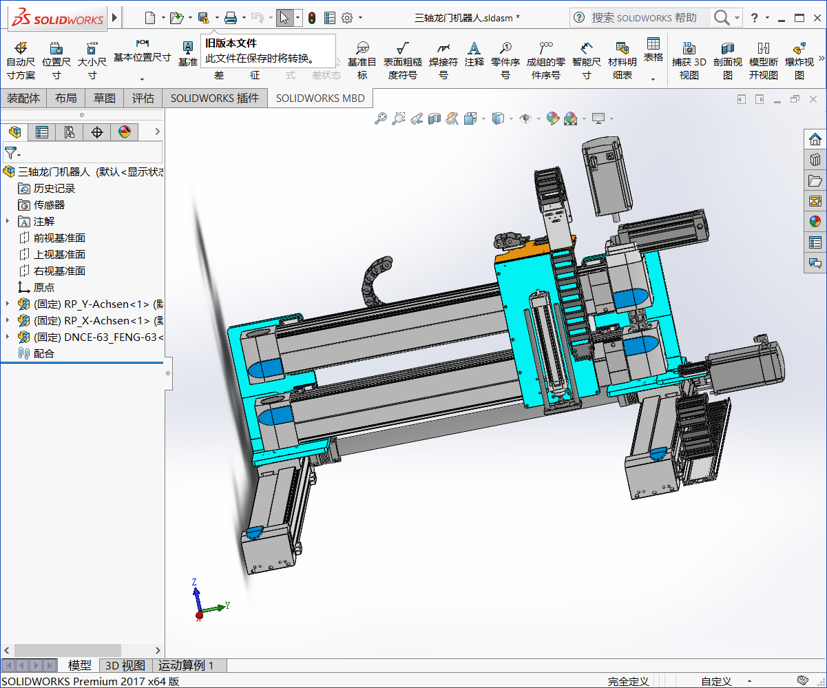827x688 pixels.
Task: Switch to the 布局 ribbon tab
Action: (x=66, y=98)
